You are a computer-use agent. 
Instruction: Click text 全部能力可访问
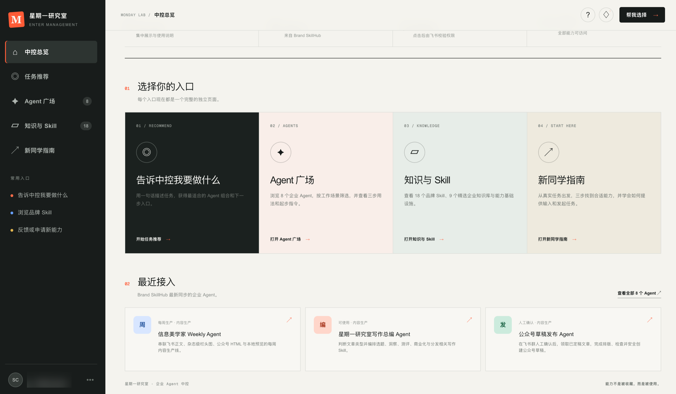572,33
